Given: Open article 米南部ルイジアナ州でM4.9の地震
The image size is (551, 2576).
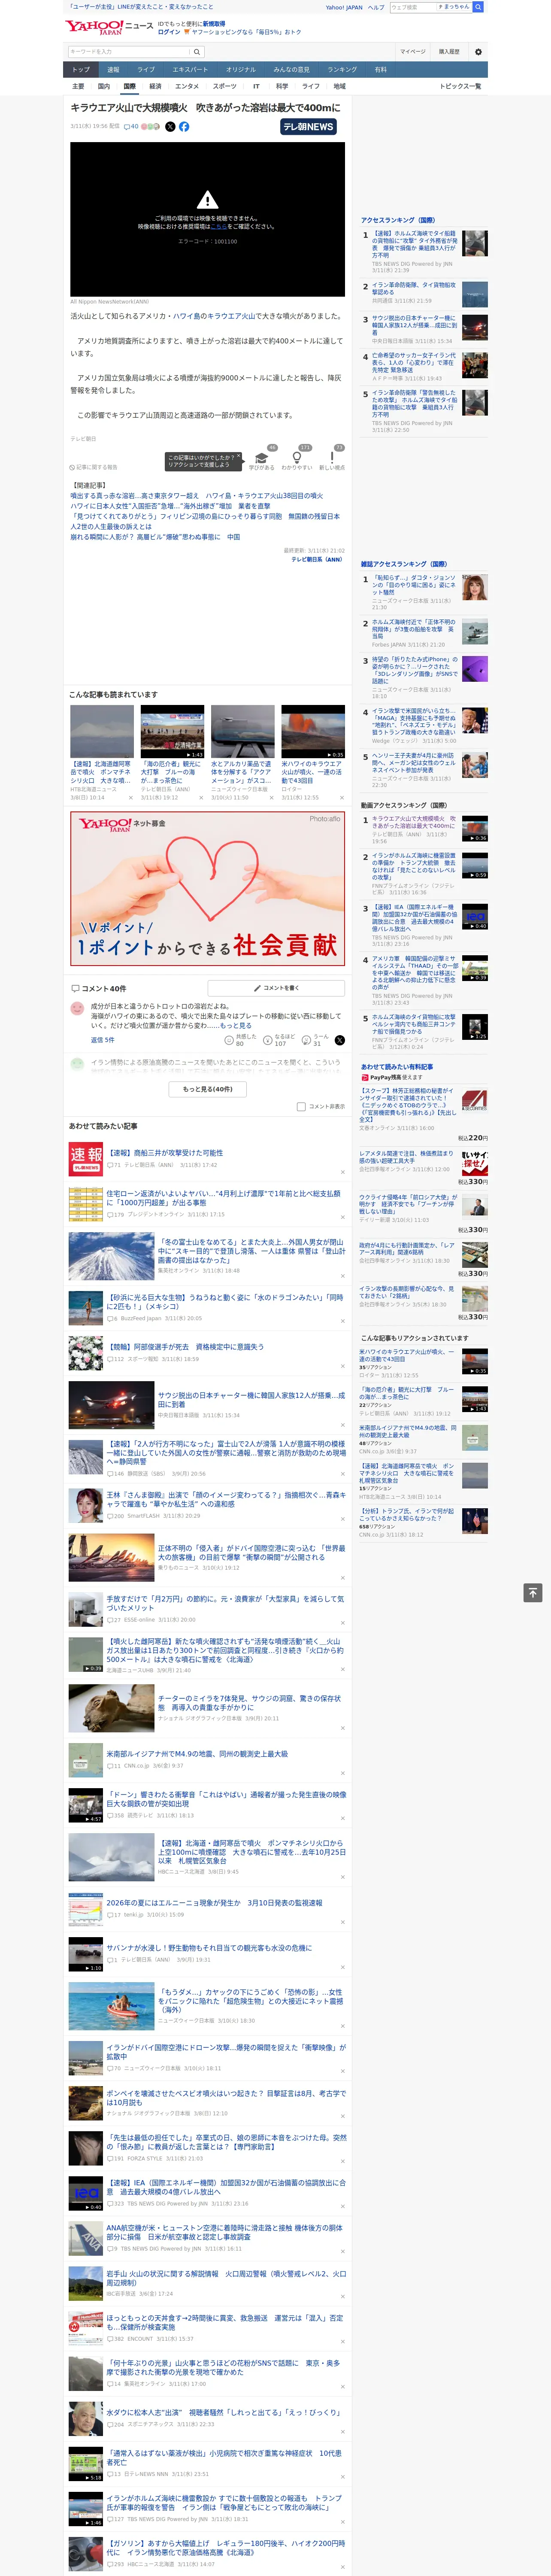Looking at the screenshot, I should [x=197, y=1754].
